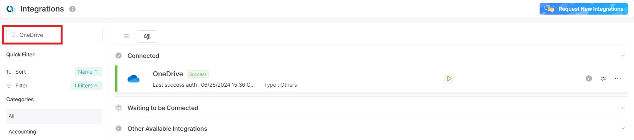Viewport: 634px width, 140px height.
Task: Click Request New Integrations button
Action: 584,9
